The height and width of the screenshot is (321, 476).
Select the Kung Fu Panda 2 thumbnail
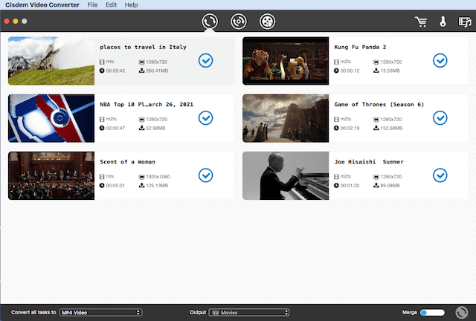286,61
